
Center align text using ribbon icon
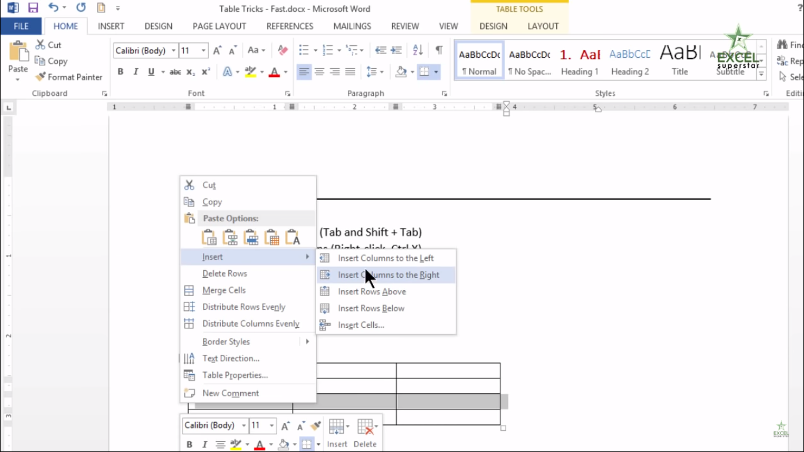coord(320,72)
